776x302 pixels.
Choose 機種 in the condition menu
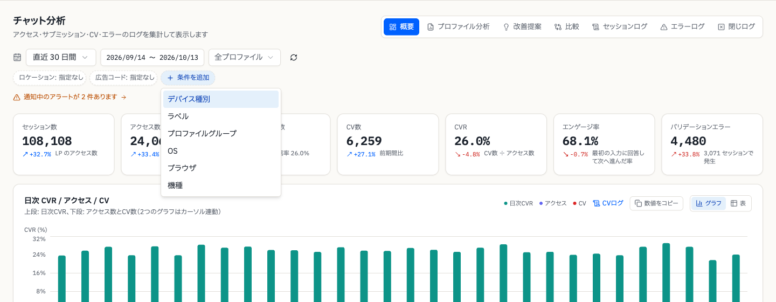pyautogui.click(x=221, y=186)
